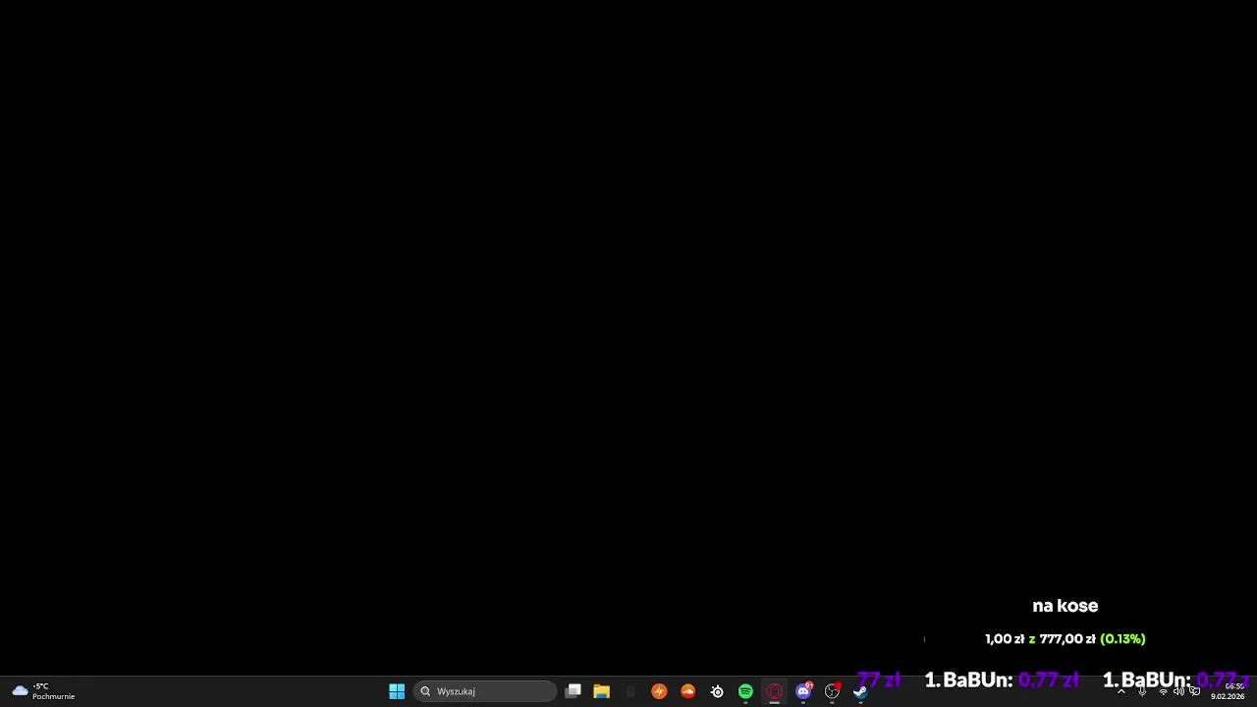Show hidden system tray icons
Viewport: 1257px width, 707px height.
click(1121, 691)
